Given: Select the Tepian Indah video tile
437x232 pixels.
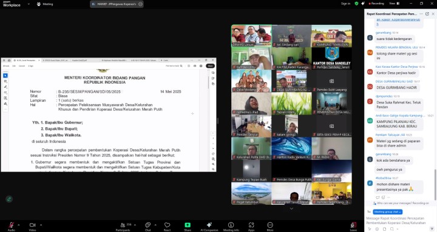Looking at the screenshot, I should click(291, 103).
